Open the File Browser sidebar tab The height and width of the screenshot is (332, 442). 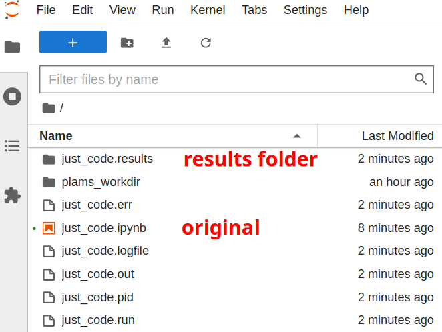[x=12, y=47]
